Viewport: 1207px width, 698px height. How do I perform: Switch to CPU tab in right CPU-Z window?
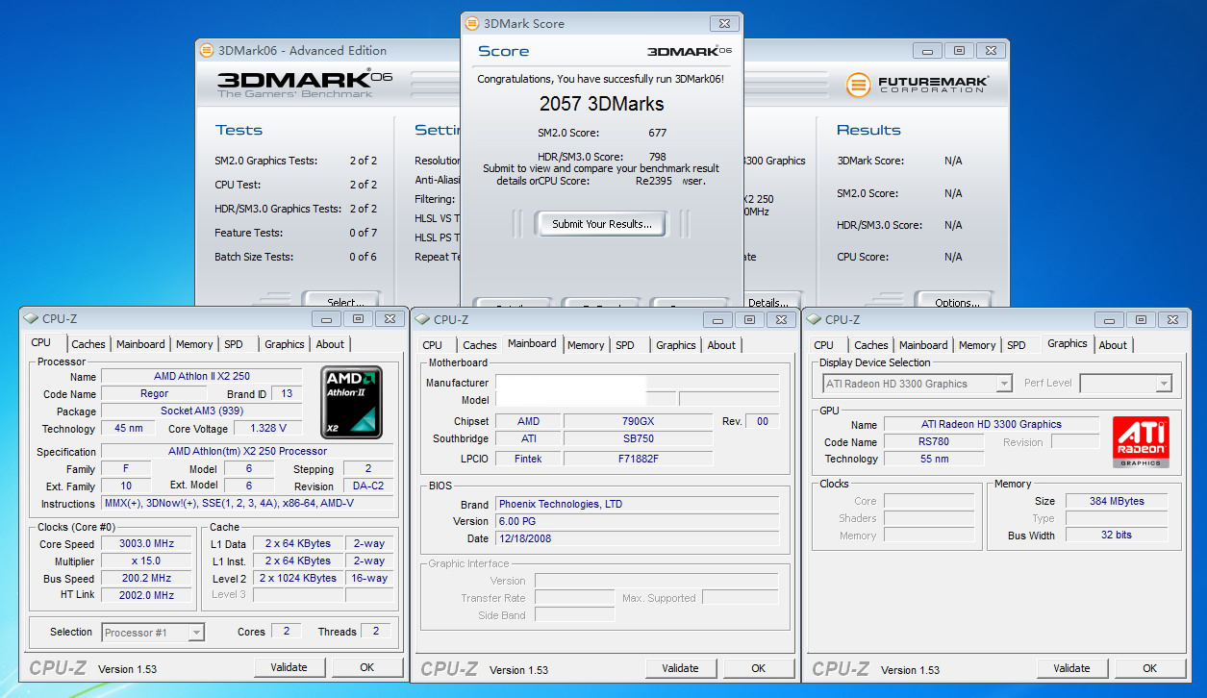[x=824, y=345]
